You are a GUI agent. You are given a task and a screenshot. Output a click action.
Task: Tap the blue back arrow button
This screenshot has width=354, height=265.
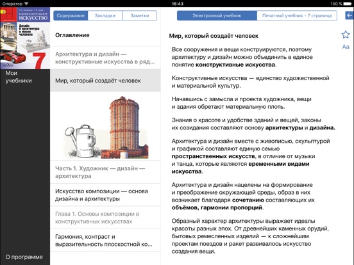click(350, 15)
